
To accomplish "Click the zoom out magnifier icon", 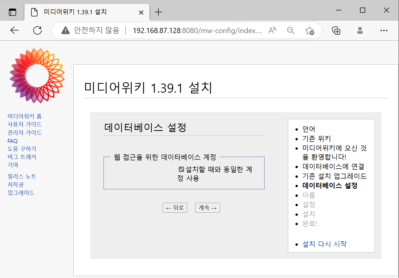I will pos(291,30).
